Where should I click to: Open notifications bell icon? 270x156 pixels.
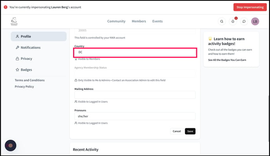point(233,22)
